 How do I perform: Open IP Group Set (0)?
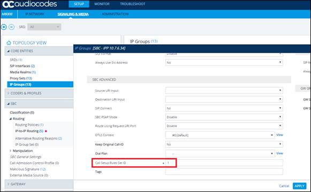(27, 145)
